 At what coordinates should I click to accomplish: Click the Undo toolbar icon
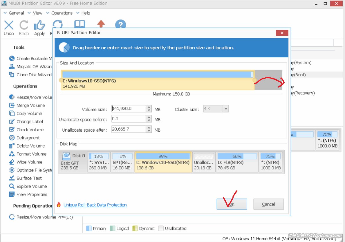click(x=9, y=26)
